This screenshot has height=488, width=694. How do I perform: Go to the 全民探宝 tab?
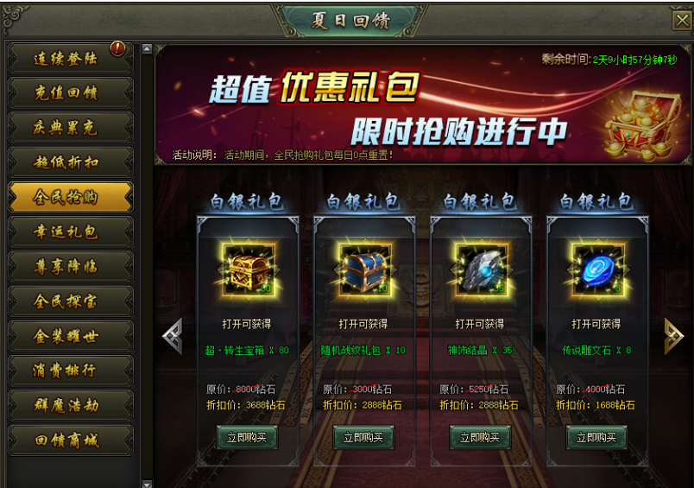71,301
